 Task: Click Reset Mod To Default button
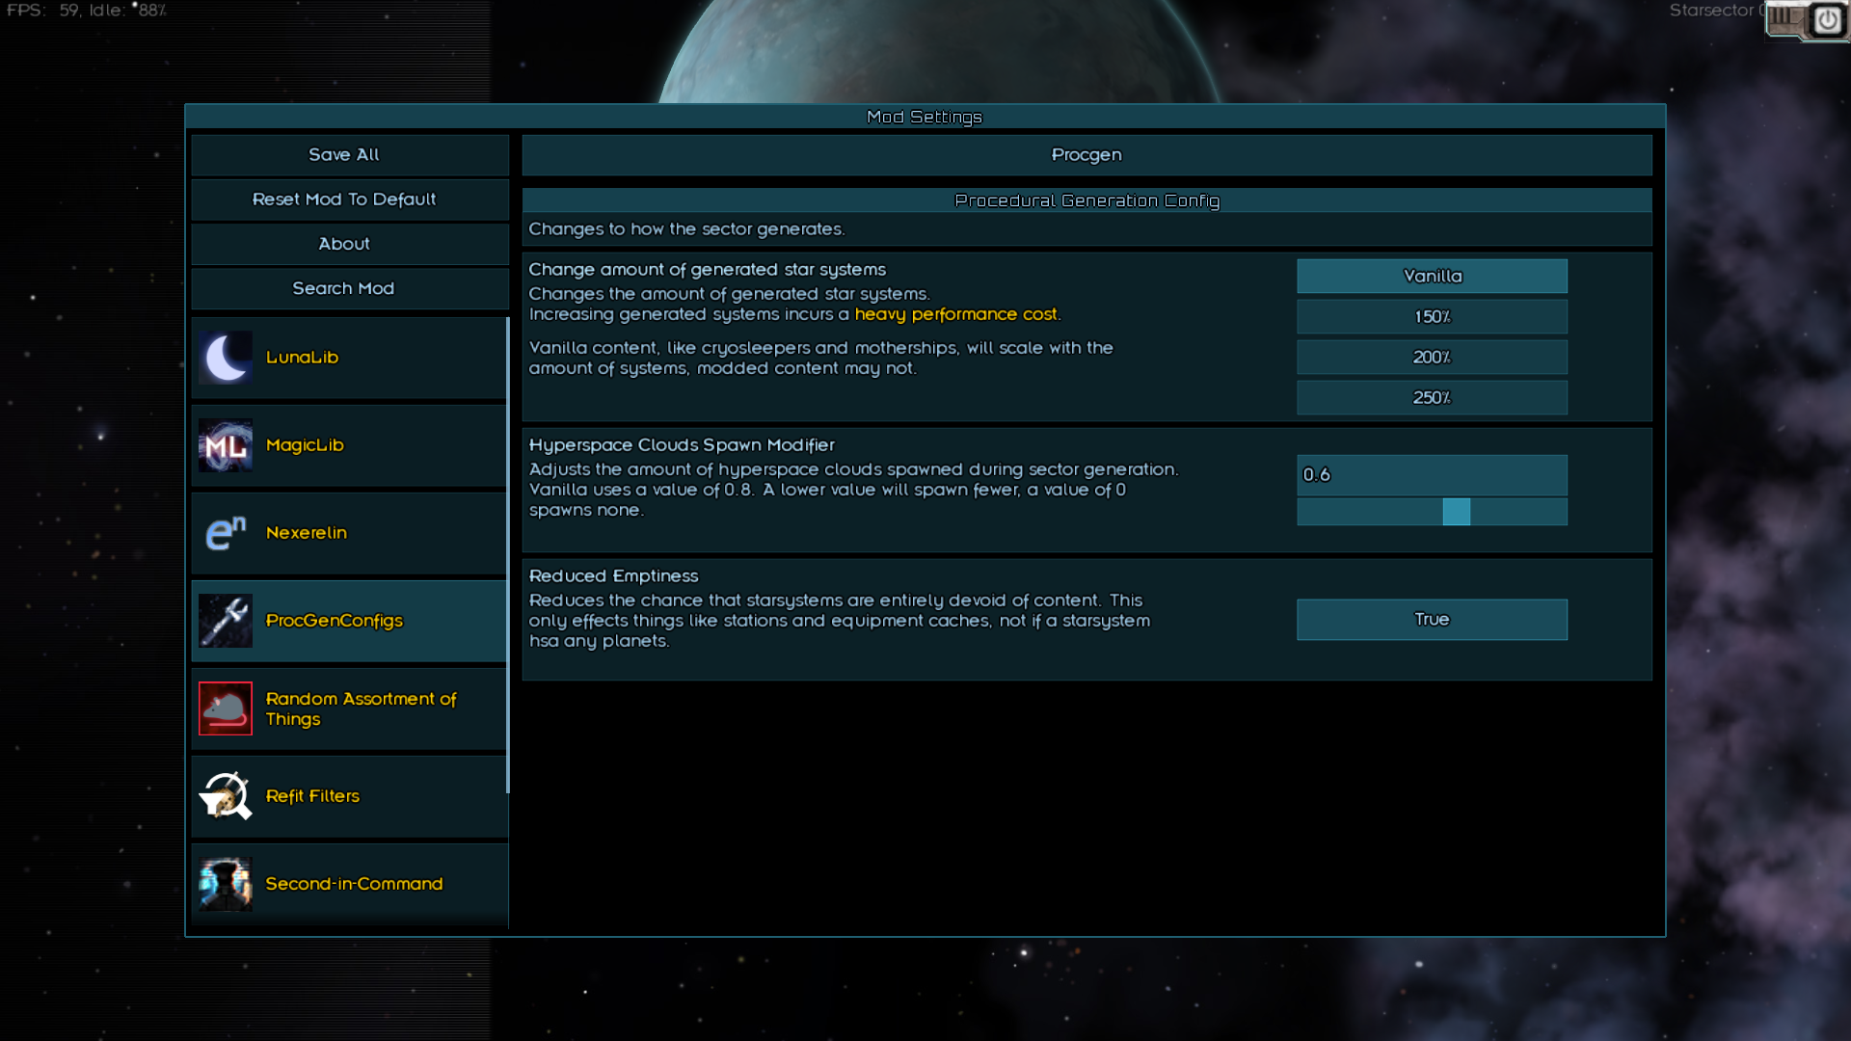pyautogui.click(x=344, y=200)
